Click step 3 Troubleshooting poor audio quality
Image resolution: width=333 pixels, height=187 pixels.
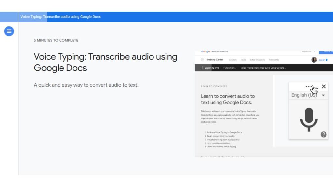click(222, 140)
